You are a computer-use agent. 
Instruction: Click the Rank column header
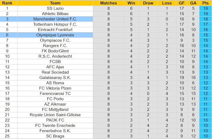click(7, 3)
